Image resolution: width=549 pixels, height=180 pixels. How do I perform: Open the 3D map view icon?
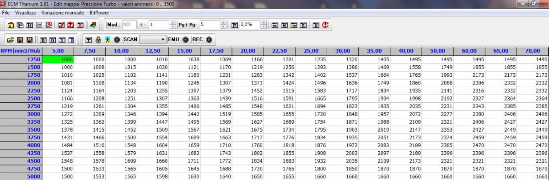point(49,25)
